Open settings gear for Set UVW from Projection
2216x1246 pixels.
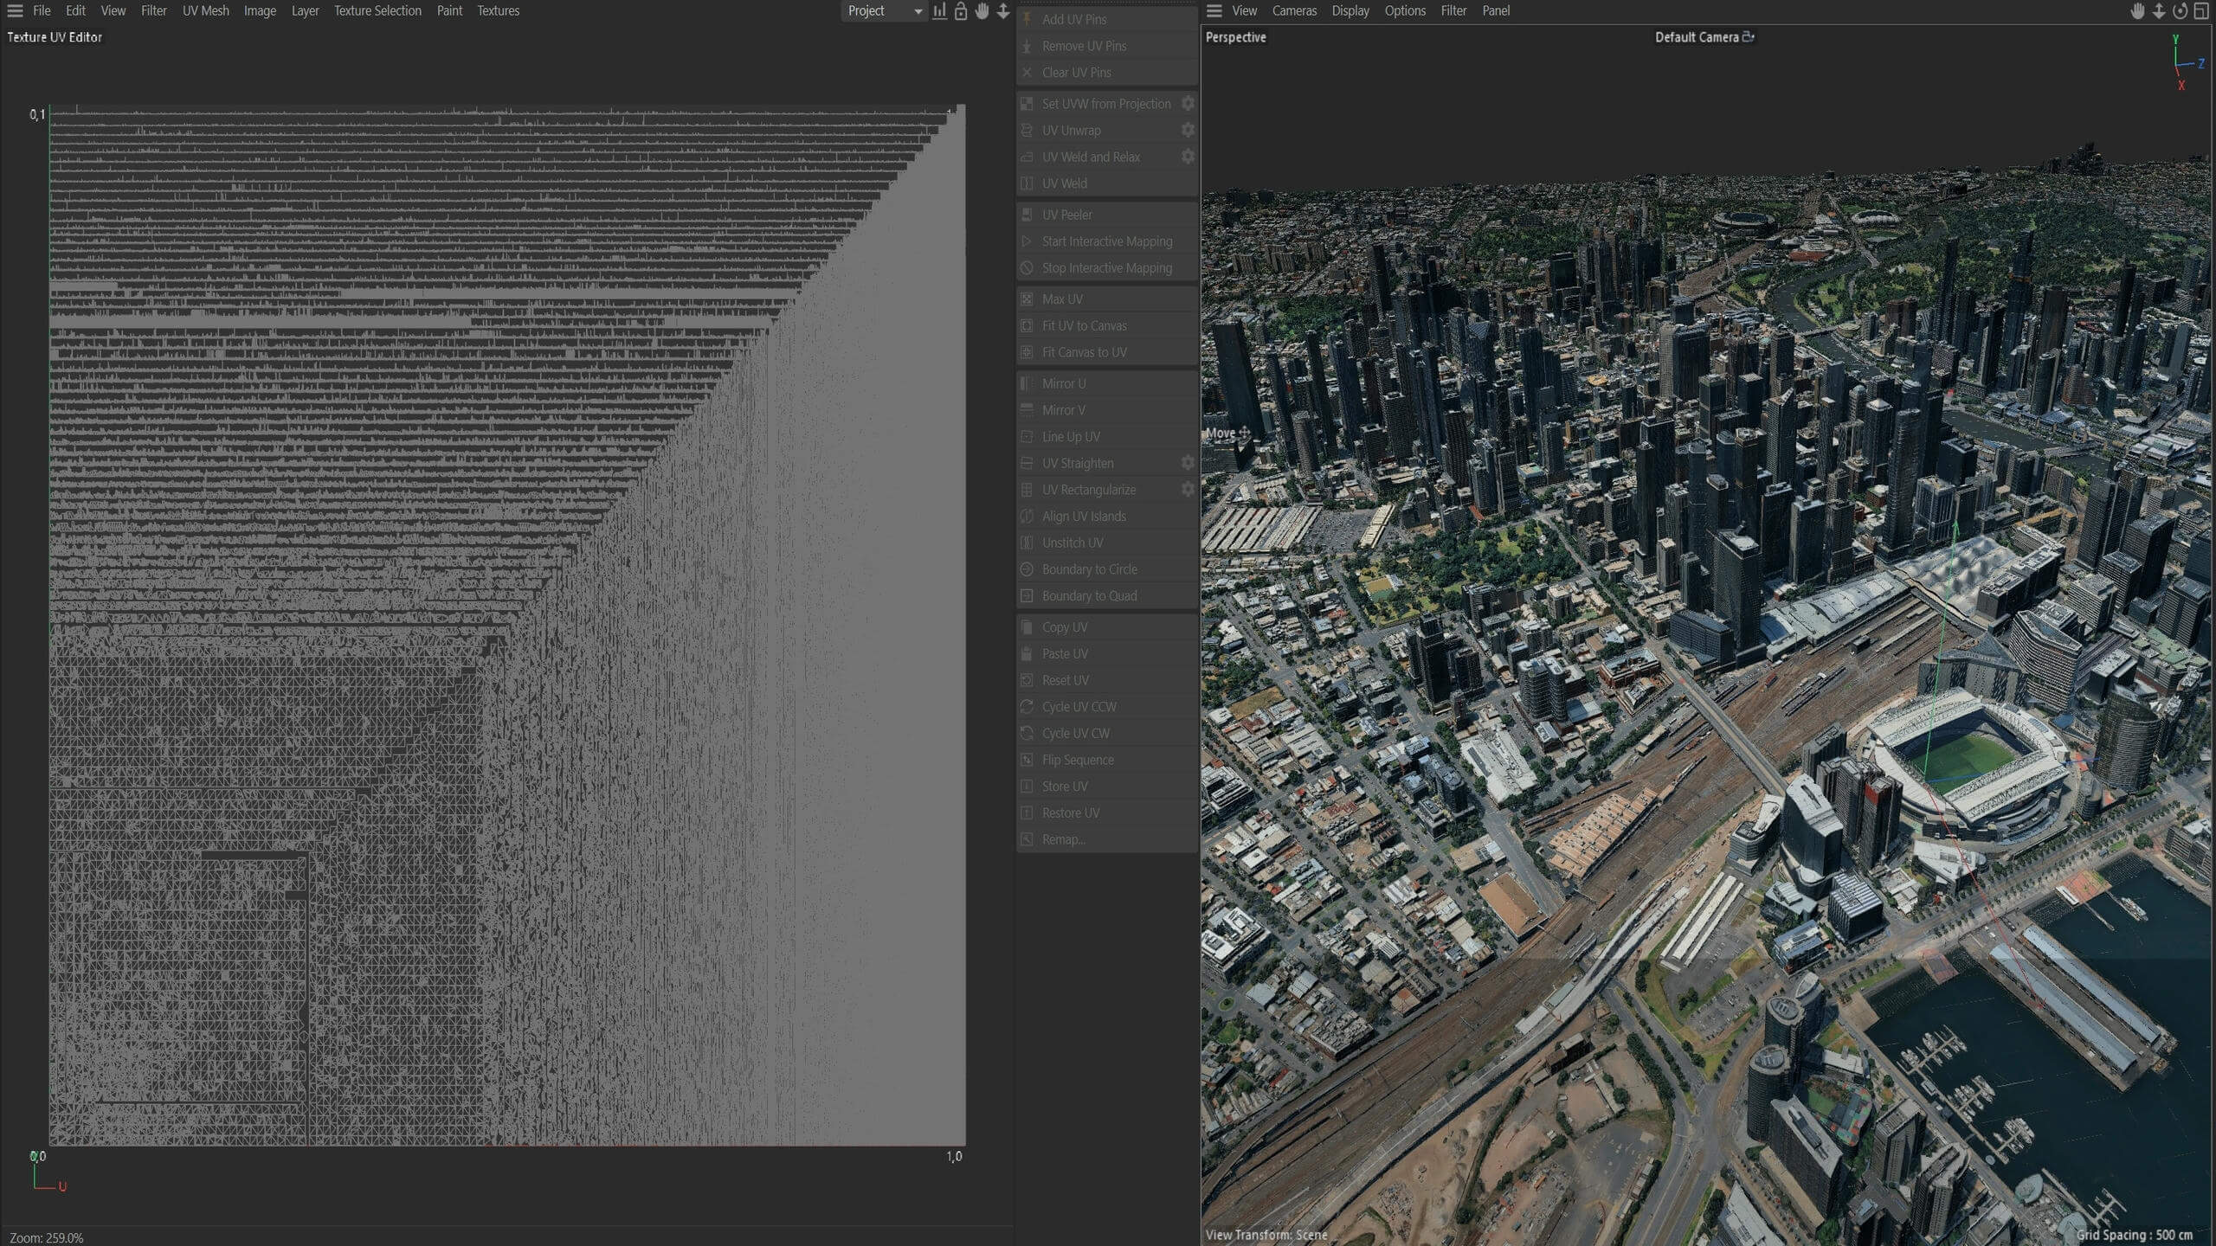[1188, 104]
